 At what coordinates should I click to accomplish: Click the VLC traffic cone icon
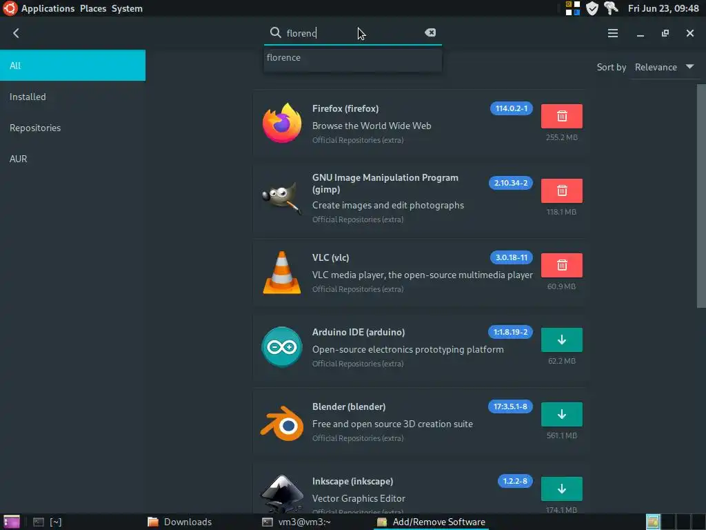(282, 272)
